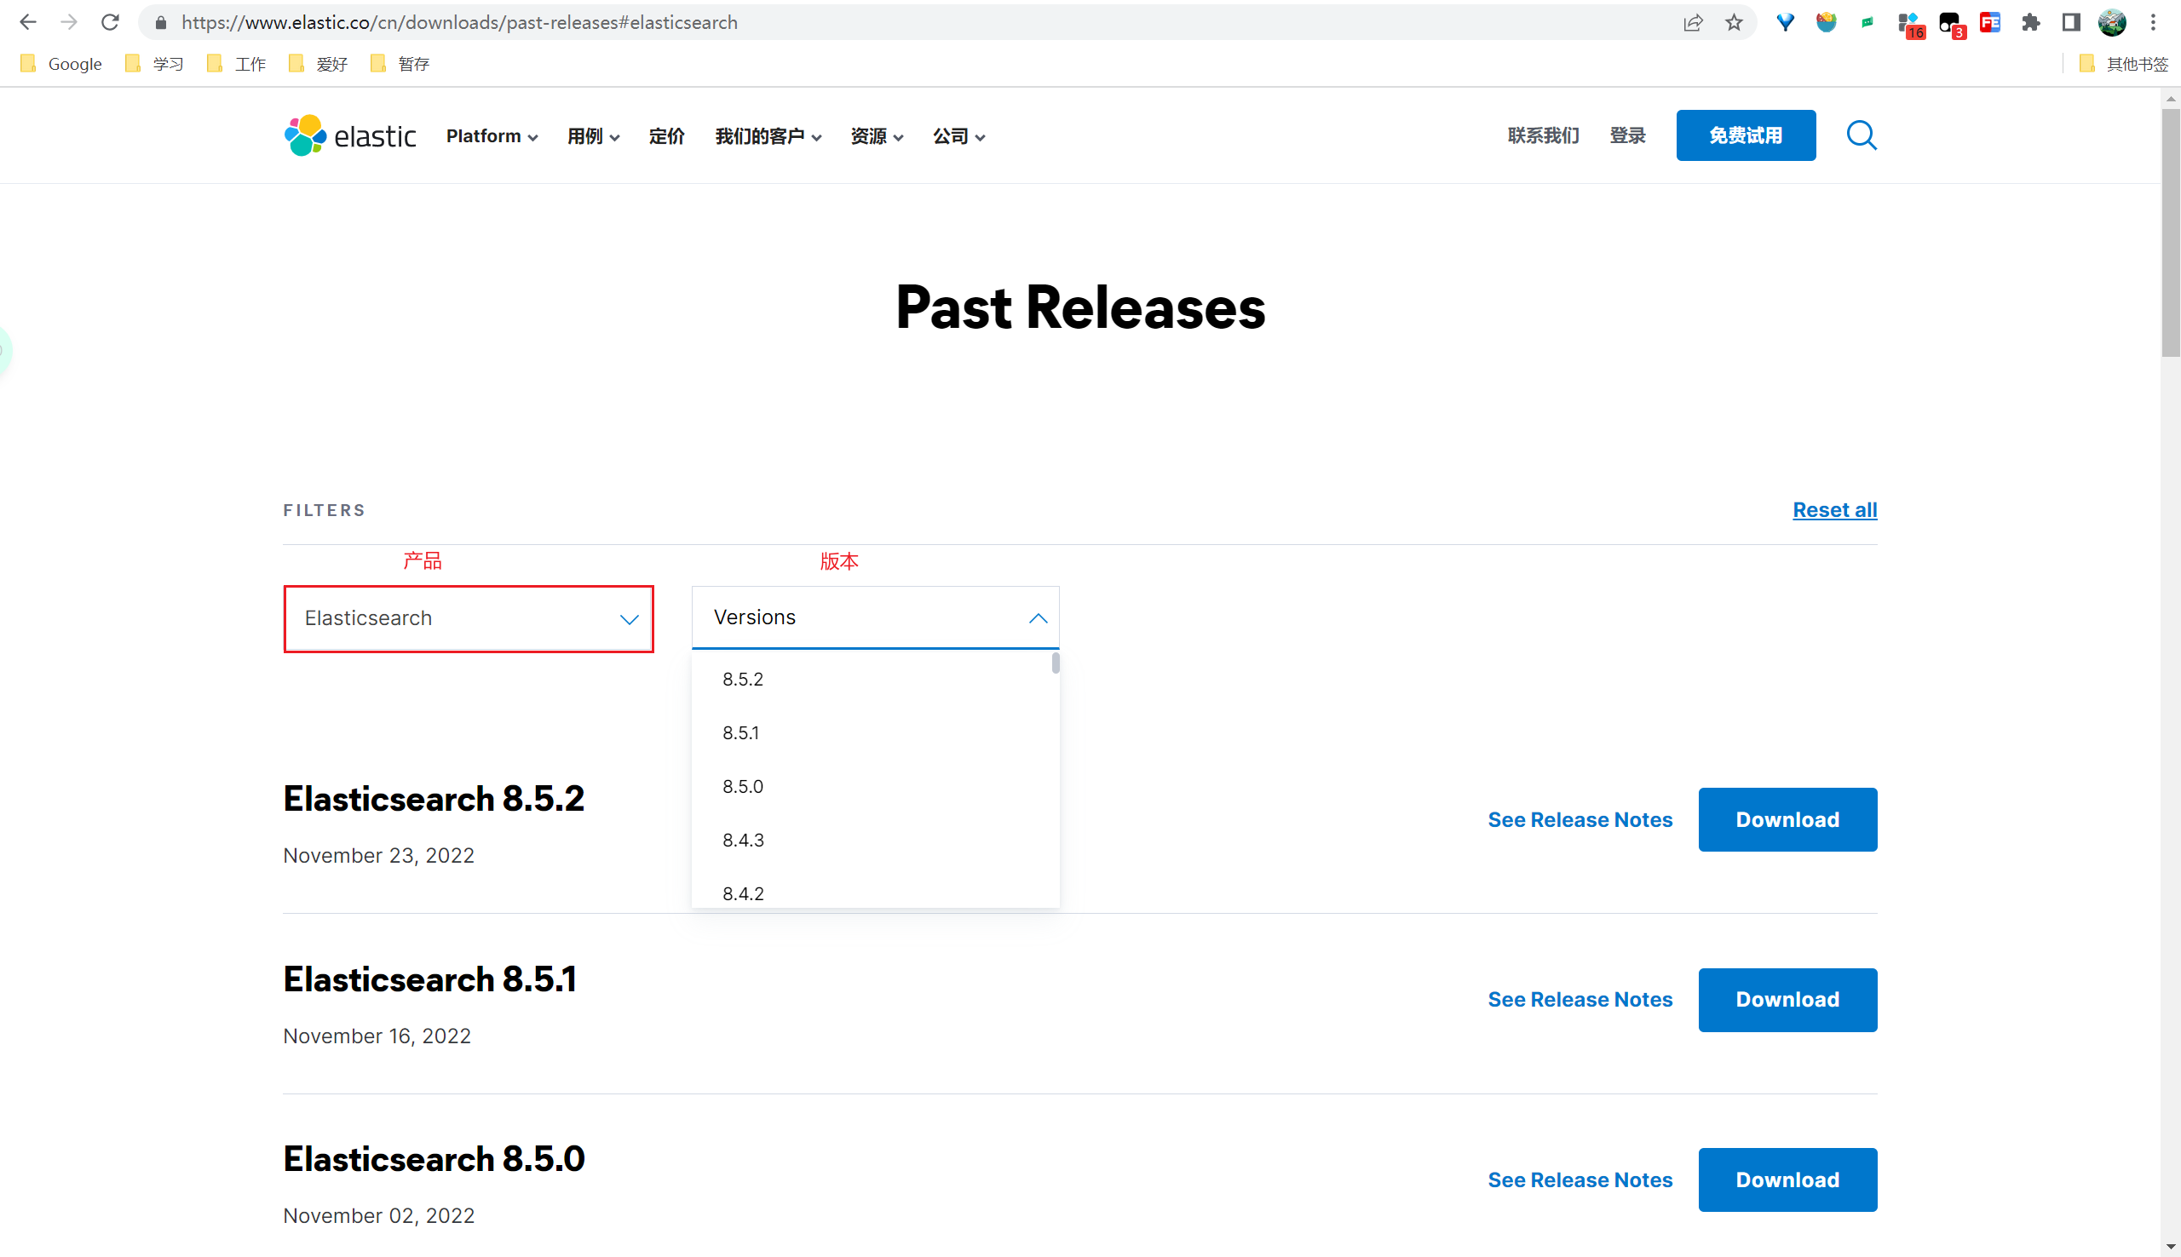Open the Chrome profile avatar
Viewport: 2181px width, 1257px height.
point(2111,21)
